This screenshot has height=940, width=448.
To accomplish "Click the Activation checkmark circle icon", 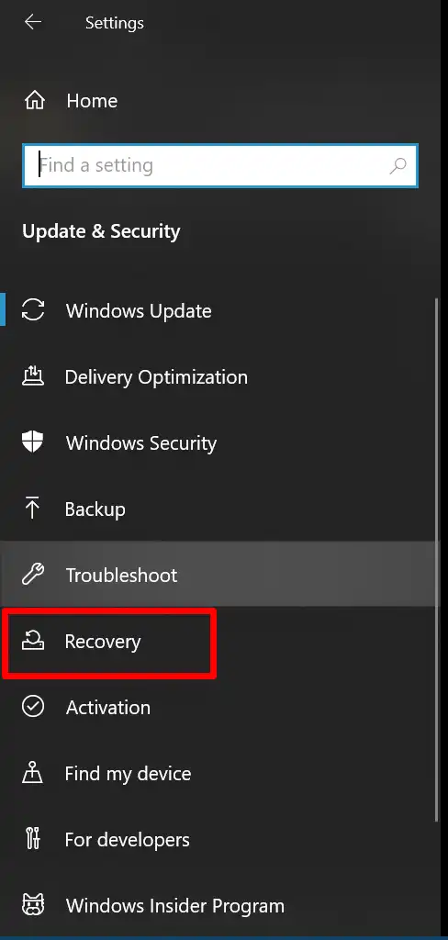I will pyautogui.click(x=33, y=707).
